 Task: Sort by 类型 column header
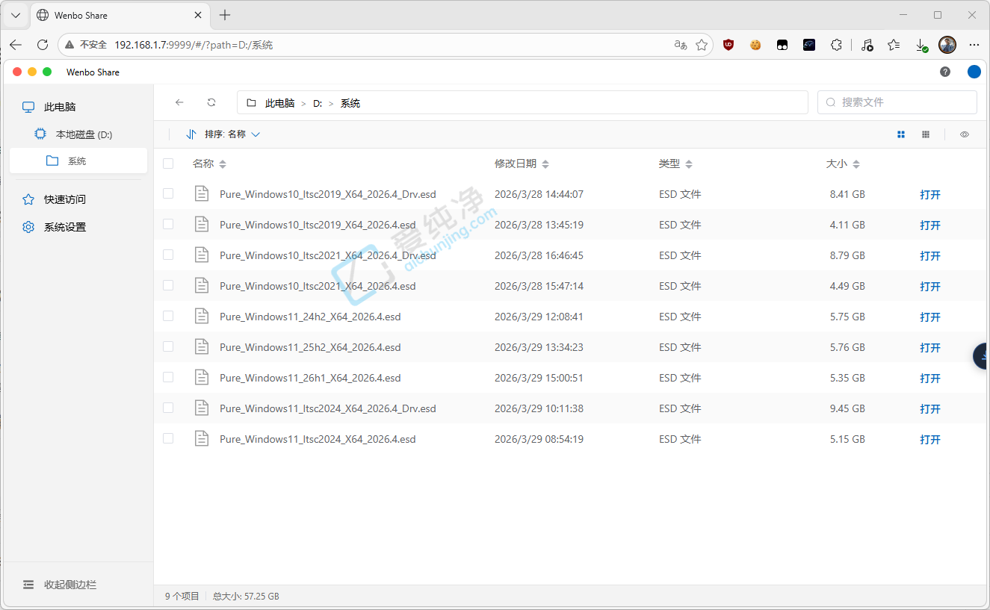click(x=675, y=164)
